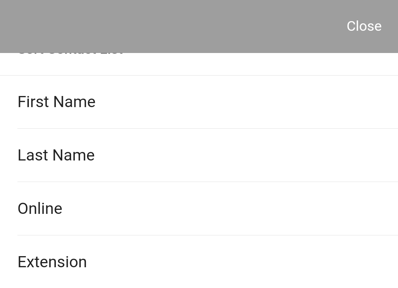The image size is (398, 288).
Task: Dismiss the dialog using the Close text
Action: click(x=364, y=26)
